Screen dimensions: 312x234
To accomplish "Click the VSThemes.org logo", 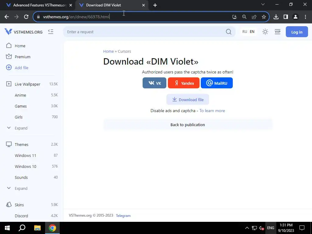I will (23, 32).
